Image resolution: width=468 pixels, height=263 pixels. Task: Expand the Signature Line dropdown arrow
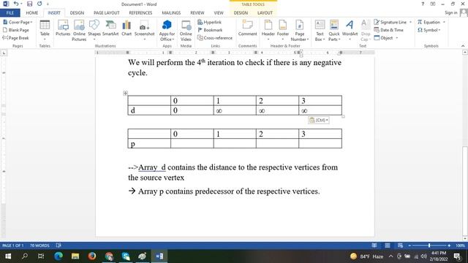pyautogui.click(x=410, y=22)
